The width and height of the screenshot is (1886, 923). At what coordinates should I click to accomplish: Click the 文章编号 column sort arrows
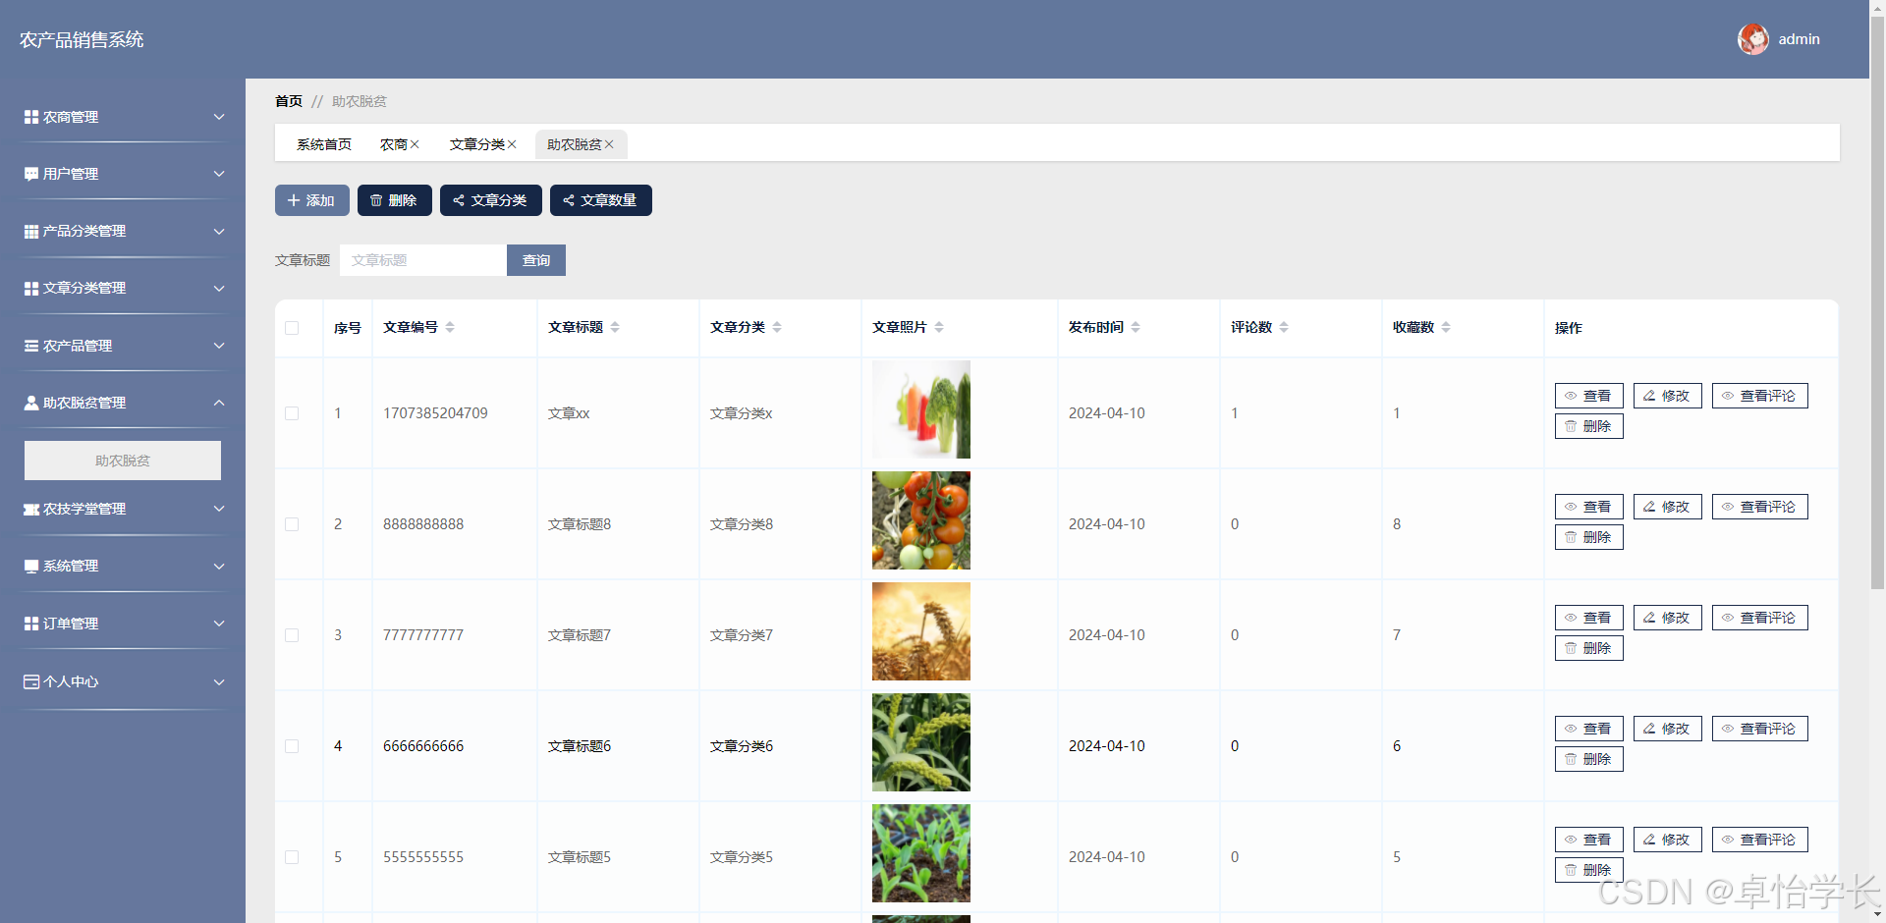(x=450, y=327)
